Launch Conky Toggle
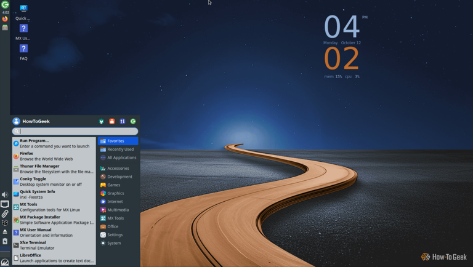The width and height of the screenshot is (473, 267). [x=54, y=181]
